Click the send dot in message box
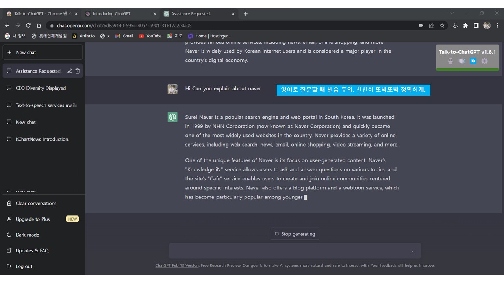Screen dimensions: 504x283 pyautogui.click(x=413, y=251)
